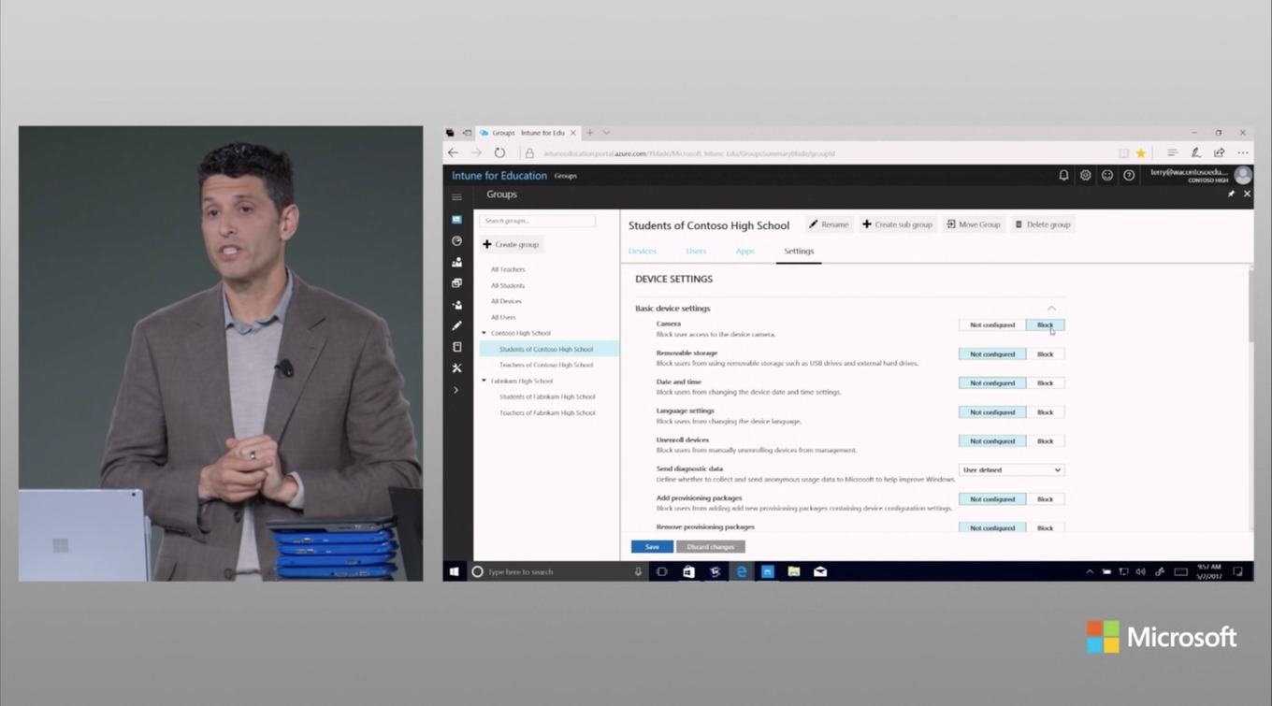The image size is (1272, 706).
Task: Click the Rename button
Action: [829, 224]
